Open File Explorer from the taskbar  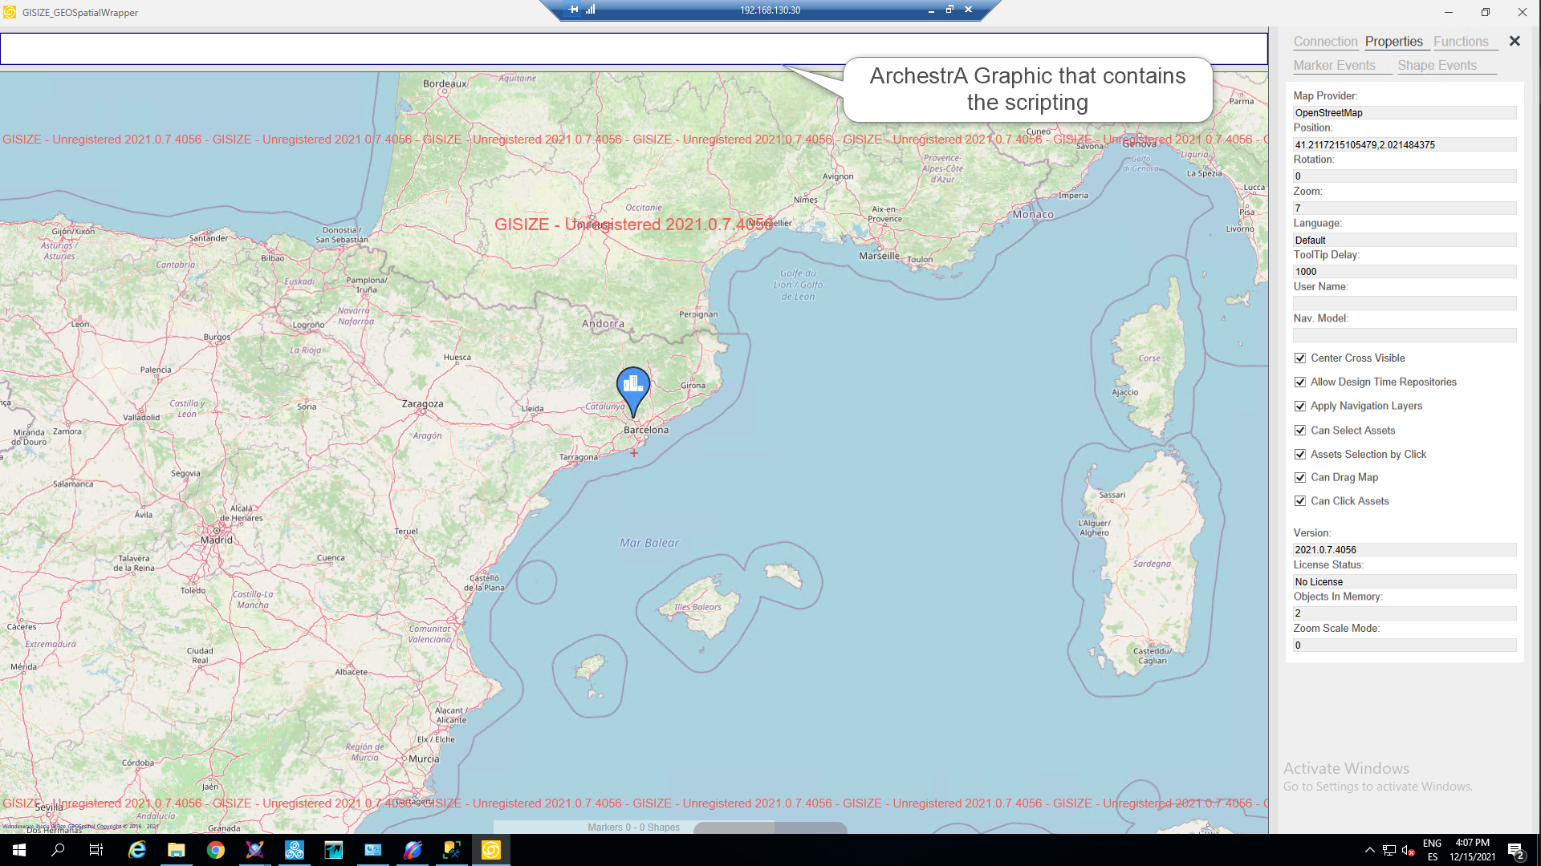coord(177,850)
